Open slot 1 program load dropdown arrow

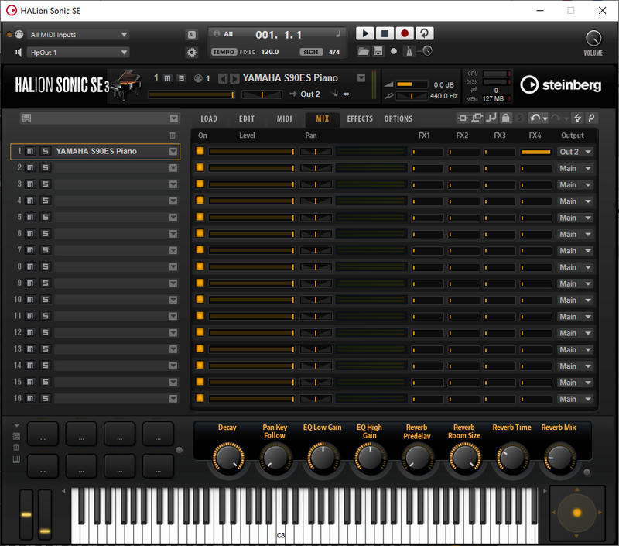pos(173,152)
